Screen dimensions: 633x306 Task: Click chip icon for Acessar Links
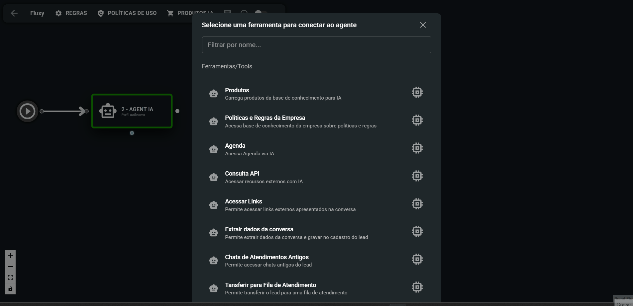point(417,204)
